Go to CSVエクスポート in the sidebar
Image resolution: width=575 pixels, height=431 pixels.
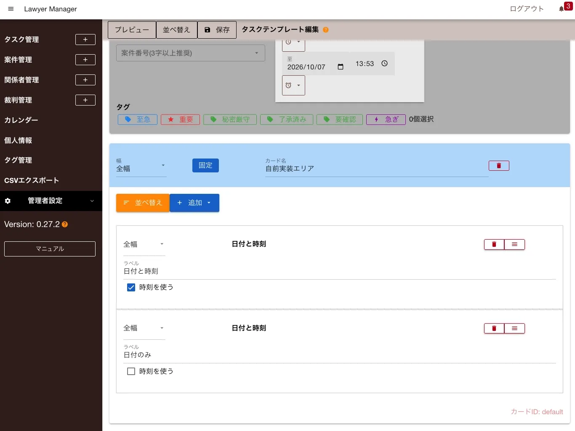[32, 180]
